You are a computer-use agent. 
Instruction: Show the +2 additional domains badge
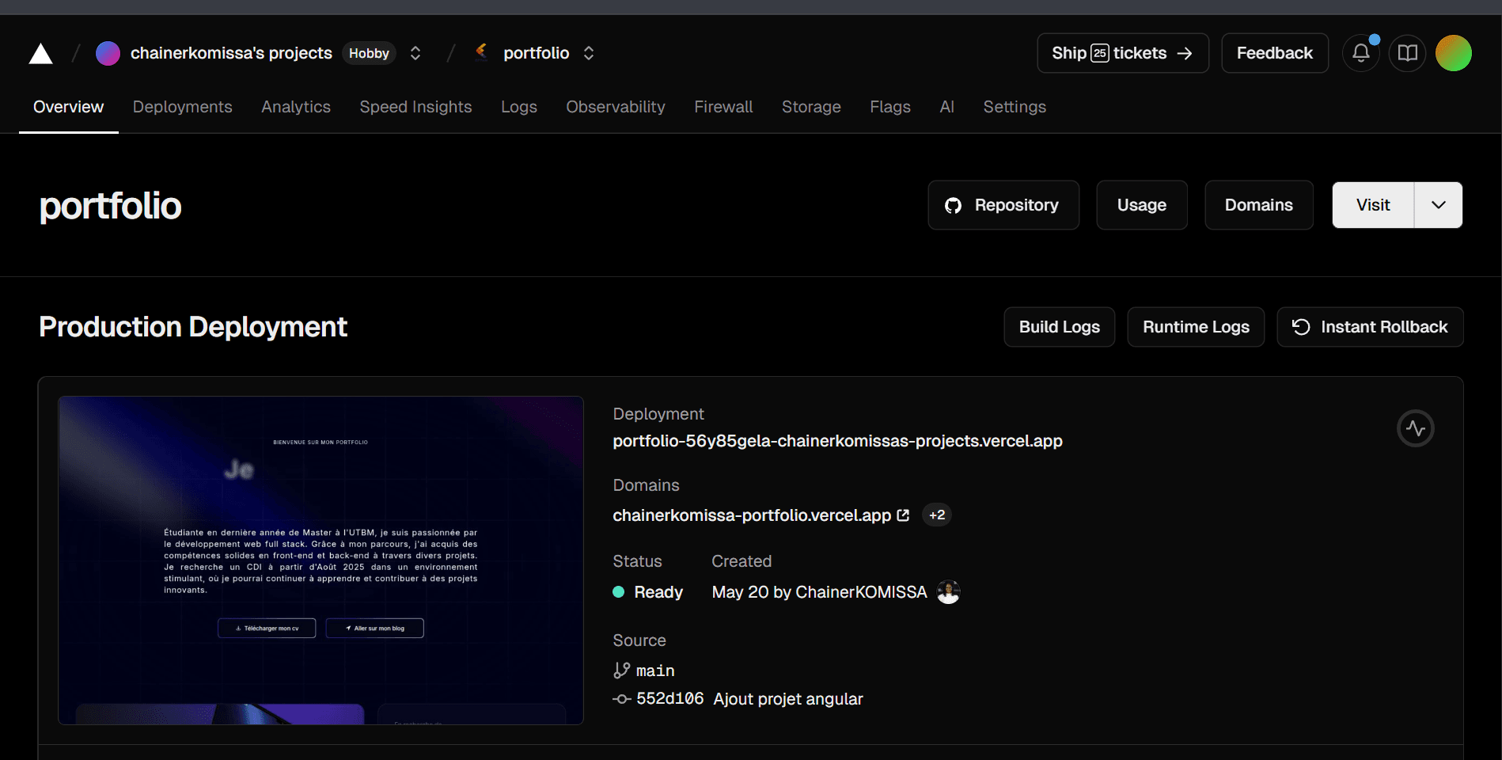(x=937, y=515)
